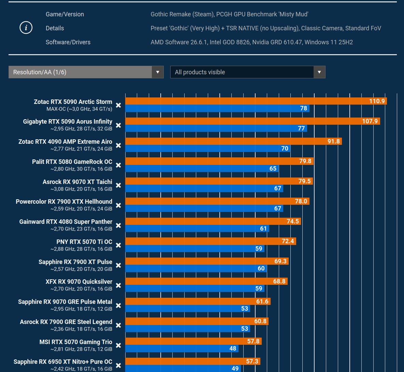Hide MSI RTX 5070 Gaming Trio row
This screenshot has height=372, width=404.
pyautogui.click(x=118, y=345)
